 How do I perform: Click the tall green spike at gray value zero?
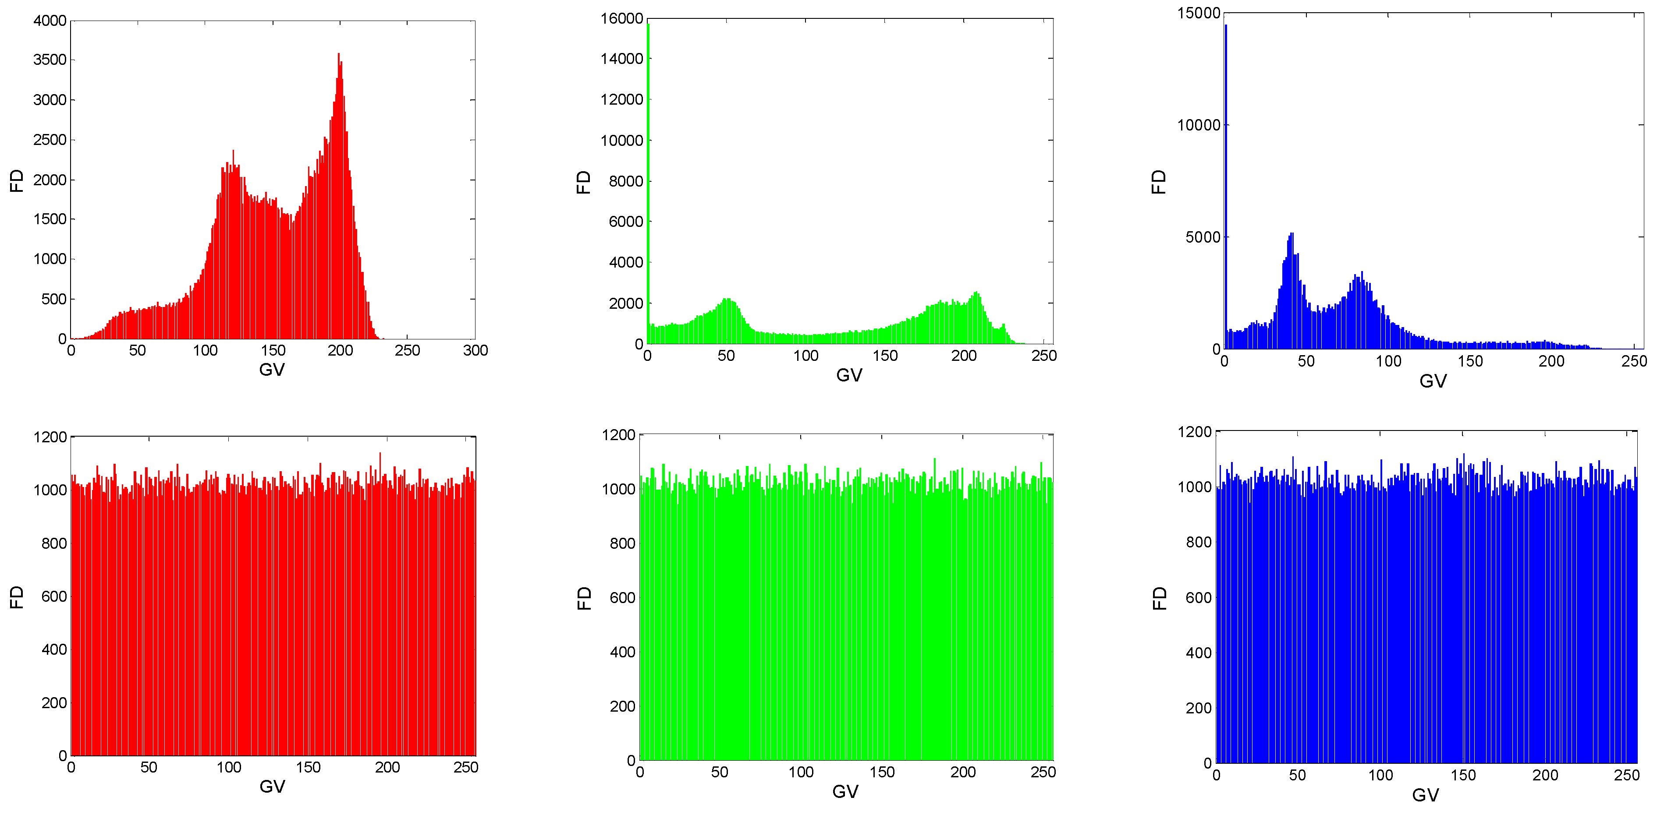click(x=648, y=183)
